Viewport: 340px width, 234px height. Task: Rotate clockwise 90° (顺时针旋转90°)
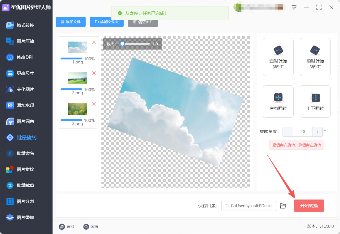pos(315,57)
